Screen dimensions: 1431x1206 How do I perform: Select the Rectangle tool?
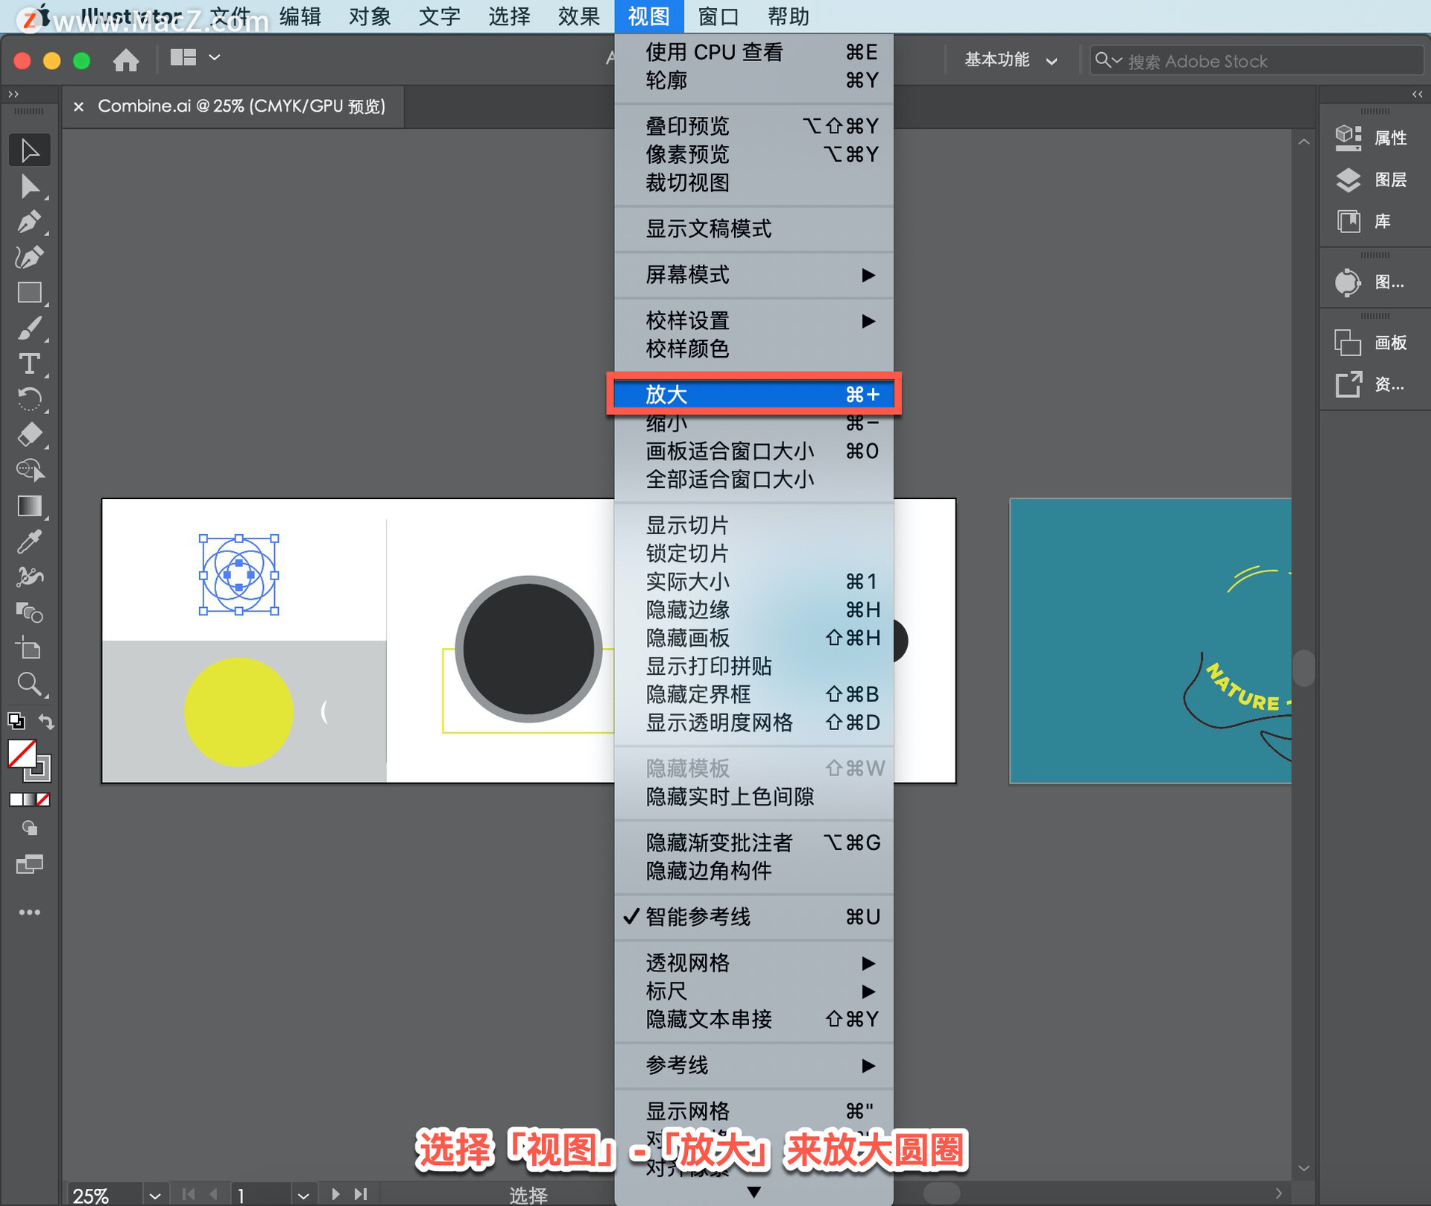(29, 293)
